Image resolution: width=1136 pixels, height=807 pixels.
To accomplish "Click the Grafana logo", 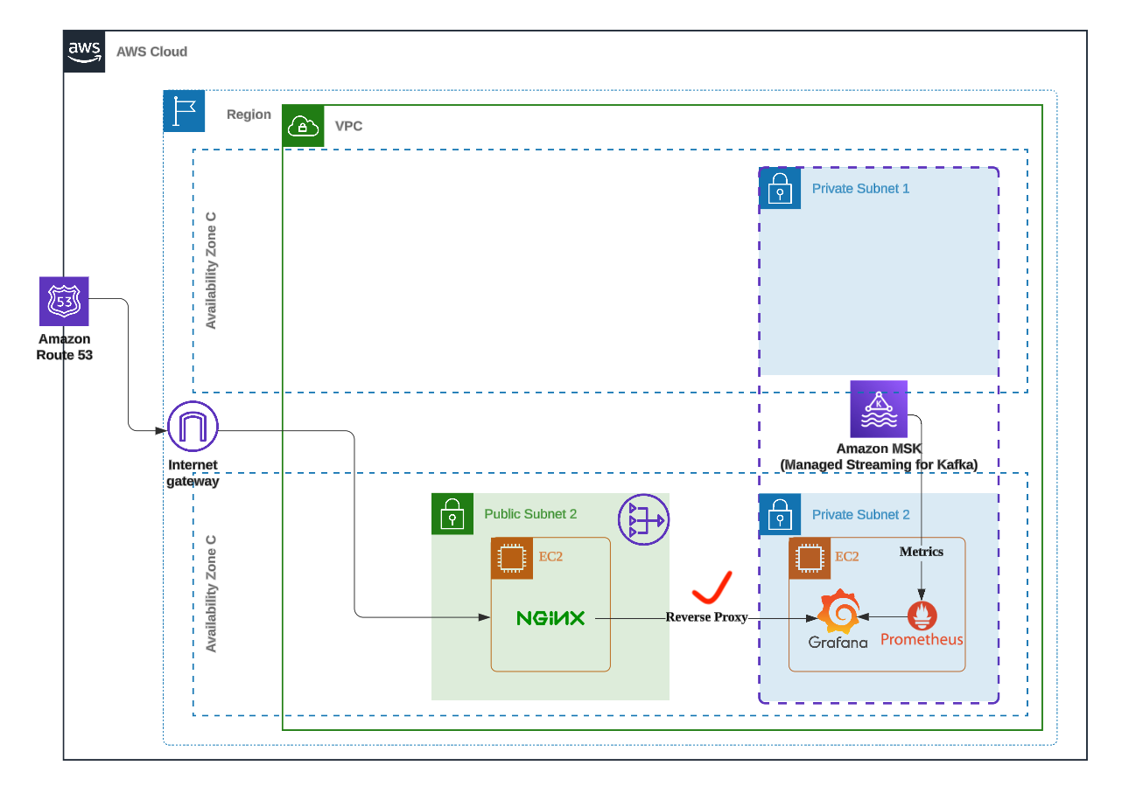I will [838, 611].
